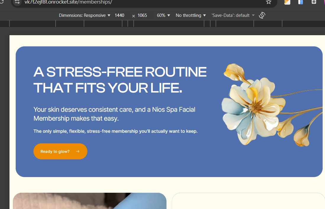Bookmark this page with the star icon
Viewport: 325px width, 209px height.
coord(269,2)
